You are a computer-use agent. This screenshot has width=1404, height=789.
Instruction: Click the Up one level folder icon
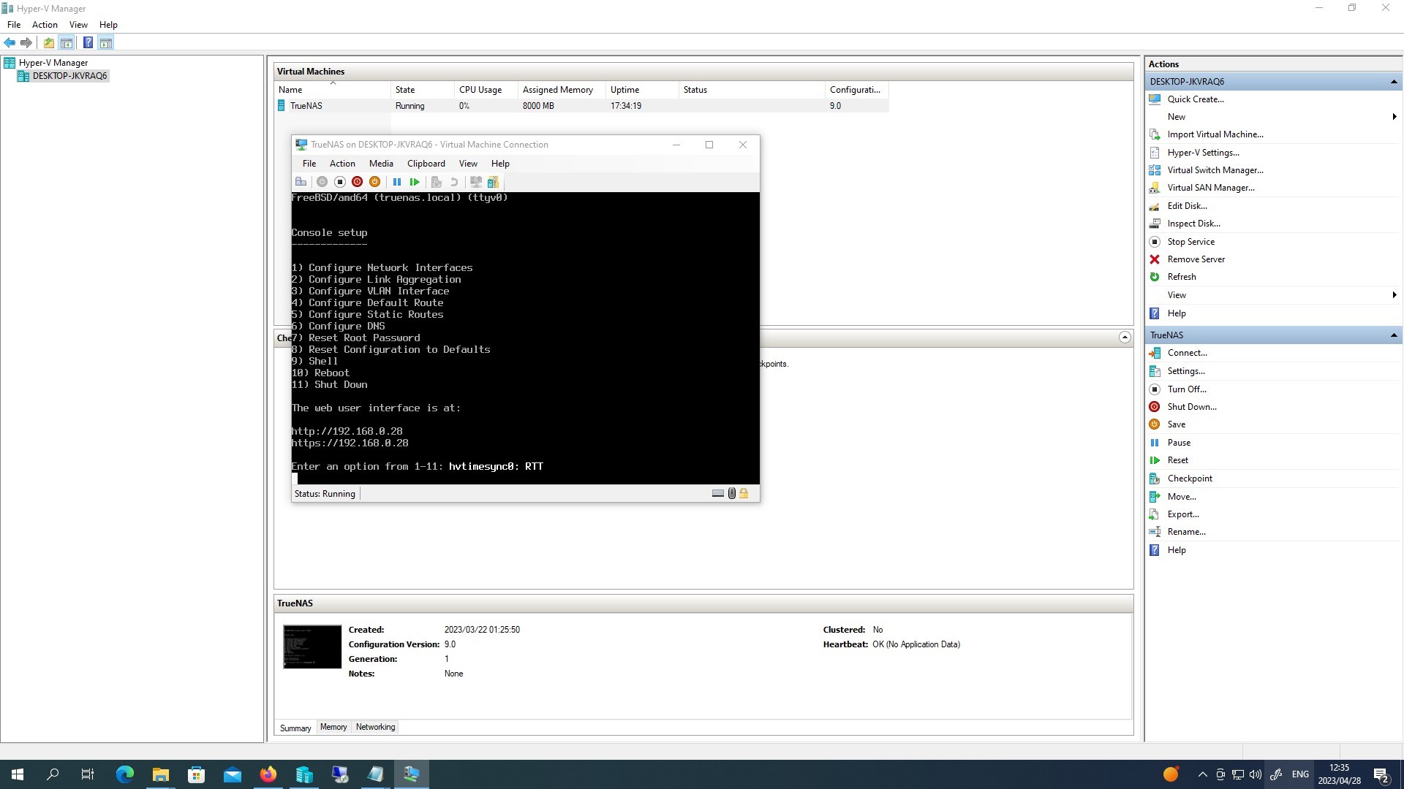(49, 42)
